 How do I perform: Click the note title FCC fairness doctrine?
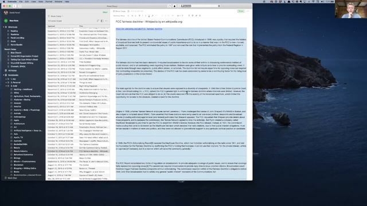pyautogui.click(x=149, y=22)
